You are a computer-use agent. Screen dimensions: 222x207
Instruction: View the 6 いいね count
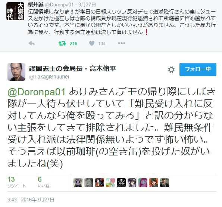click(43, 182)
